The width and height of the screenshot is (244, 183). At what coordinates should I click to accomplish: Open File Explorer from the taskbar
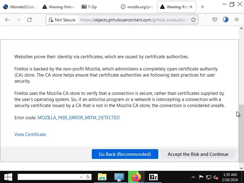tap(102, 177)
